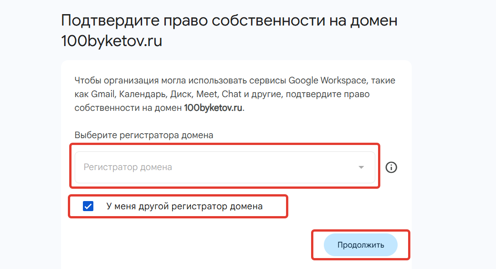Image resolution: width=496 pixels, height=269 pixels.
Task: Click the Регистратор домена placeholder text
Action: coord(128,167)
